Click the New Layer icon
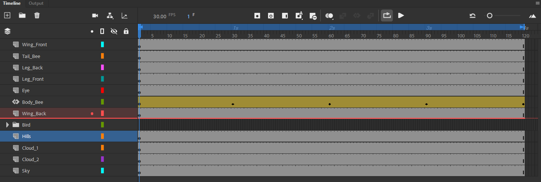541x182 pixels. click(x=7, y=15)
